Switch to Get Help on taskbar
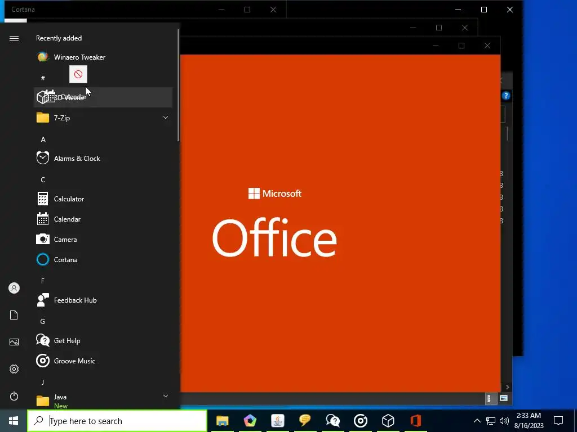577x432 pixels. 332,421
